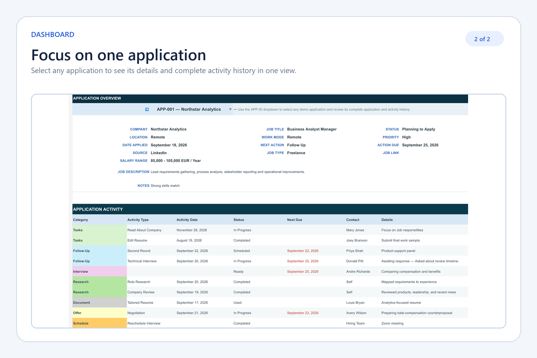Select the Interview category cell

pos(100,271)
